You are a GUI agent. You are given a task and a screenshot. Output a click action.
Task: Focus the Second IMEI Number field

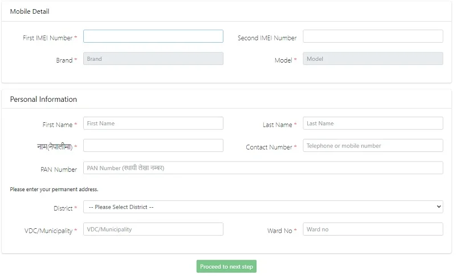coord(373,36)
